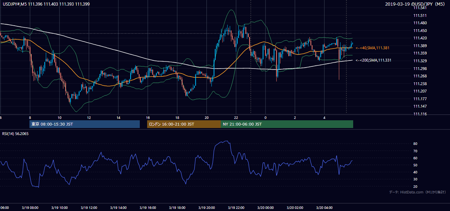Click the 200,SMA,111.331 white label
450x211 pixels.
tap(373, 60)
